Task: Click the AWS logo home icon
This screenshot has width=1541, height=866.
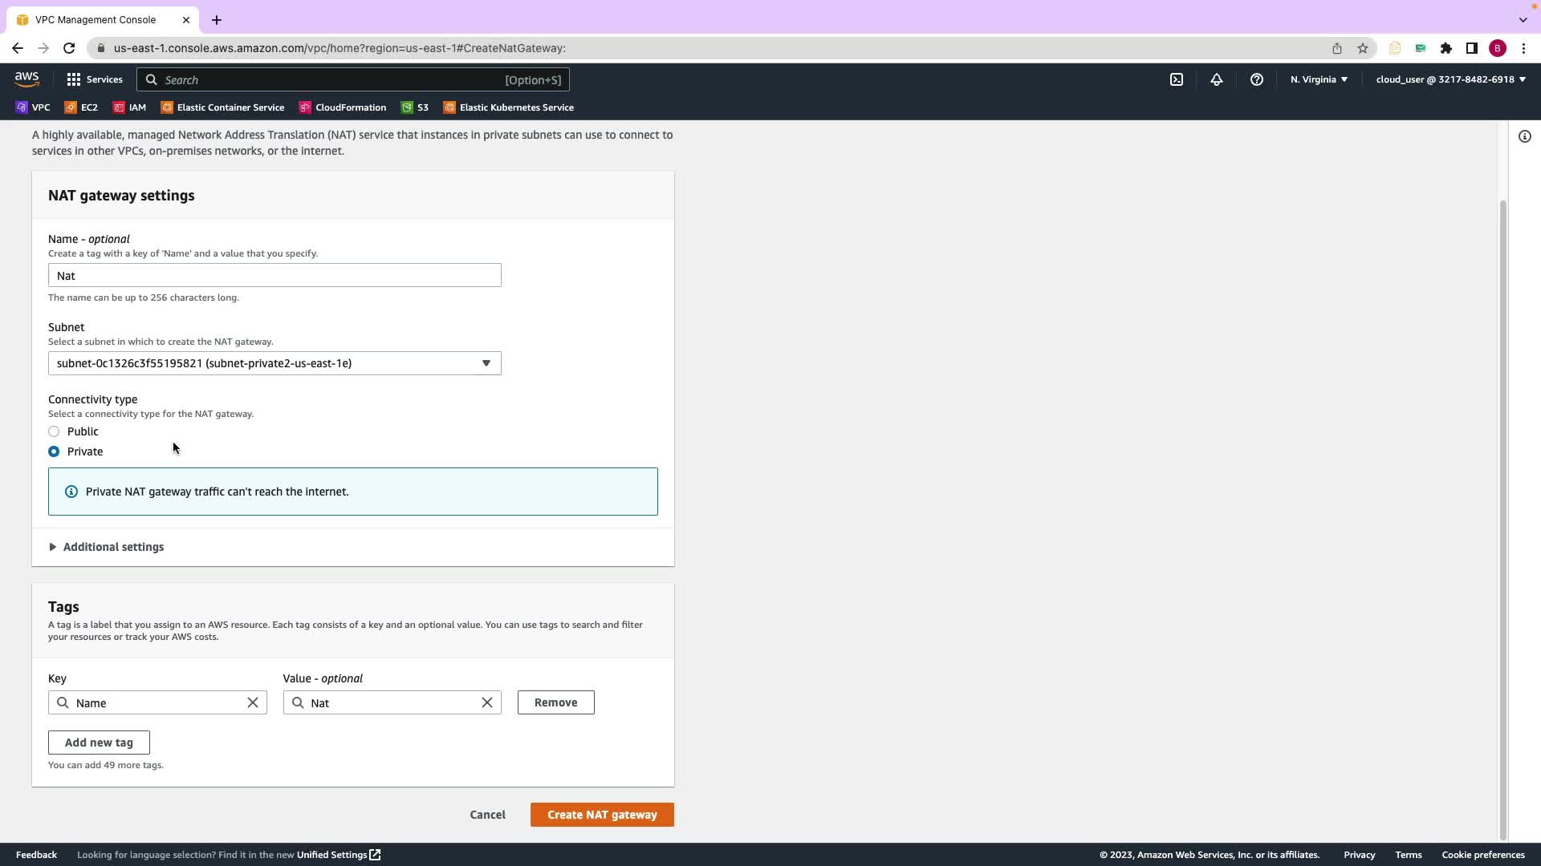Action: pyautogui.click(x=26, y=79)
